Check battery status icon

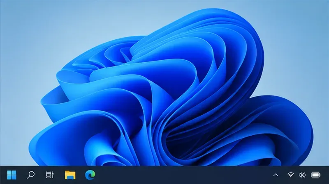pyautogui.click(x=316, y=175)
